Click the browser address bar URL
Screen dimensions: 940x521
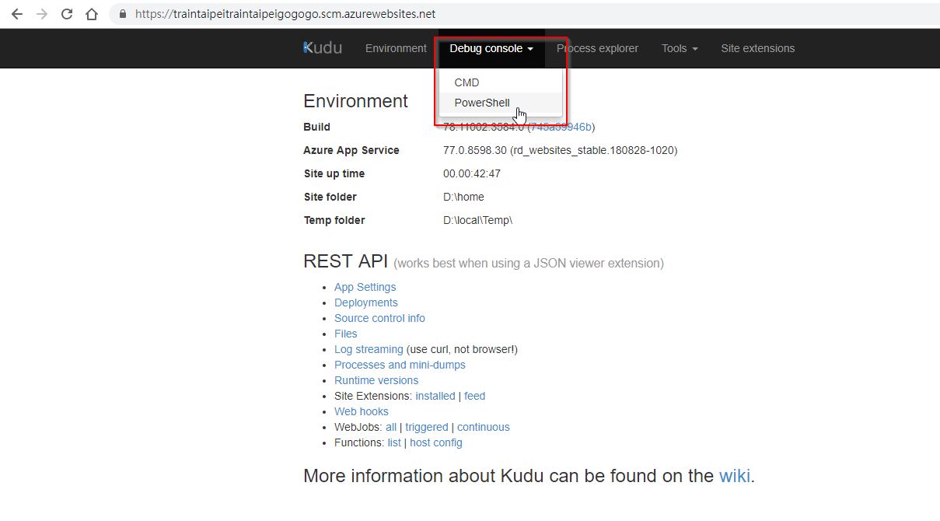(x=285, y=14)
